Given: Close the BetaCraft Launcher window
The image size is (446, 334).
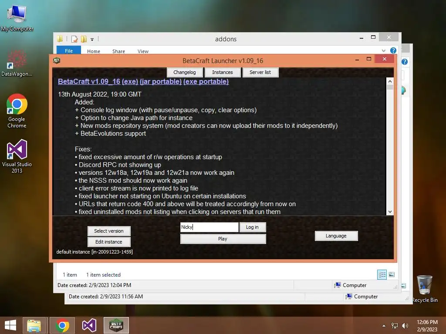Looking at the screenshot, I should click(x=385, y=59).
